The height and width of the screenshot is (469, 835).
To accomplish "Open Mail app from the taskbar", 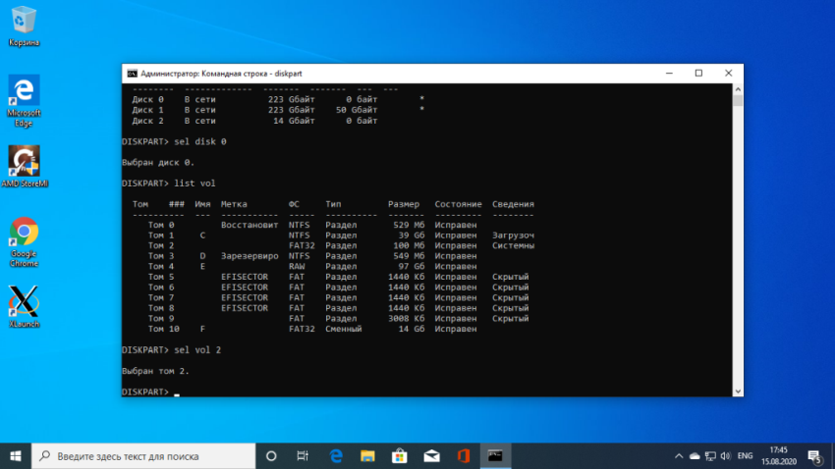I will click(x=430, y=456).
